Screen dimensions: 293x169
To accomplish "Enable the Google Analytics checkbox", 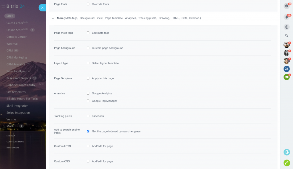I will (88, 94).
